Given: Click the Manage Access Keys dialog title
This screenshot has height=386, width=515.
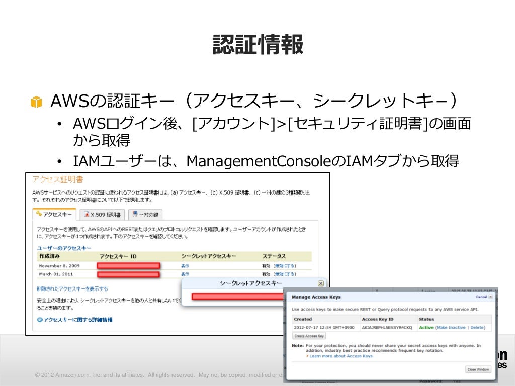Looking at the screenshot, I should pos(316,297).
